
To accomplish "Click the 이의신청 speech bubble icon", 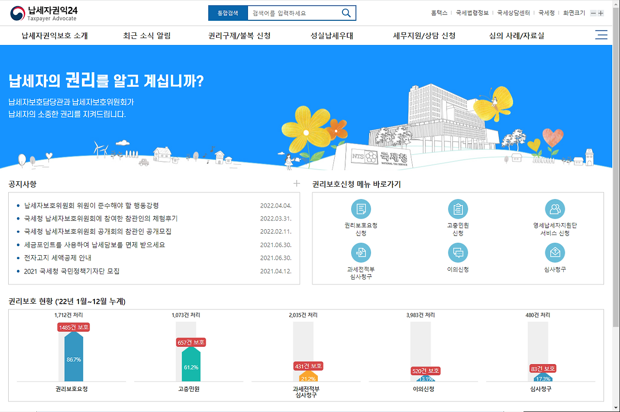I will [458, 252].
